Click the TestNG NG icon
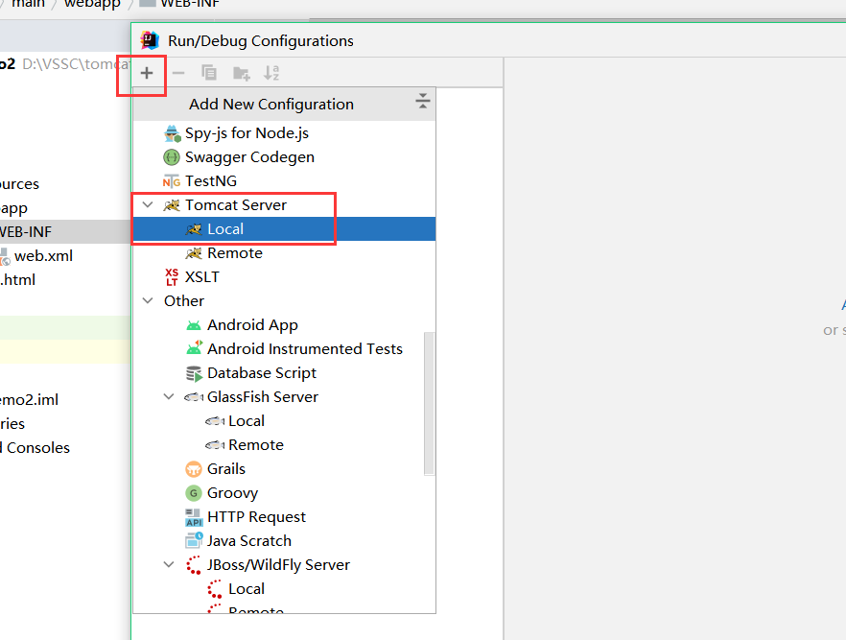 [x=172, y=181]
